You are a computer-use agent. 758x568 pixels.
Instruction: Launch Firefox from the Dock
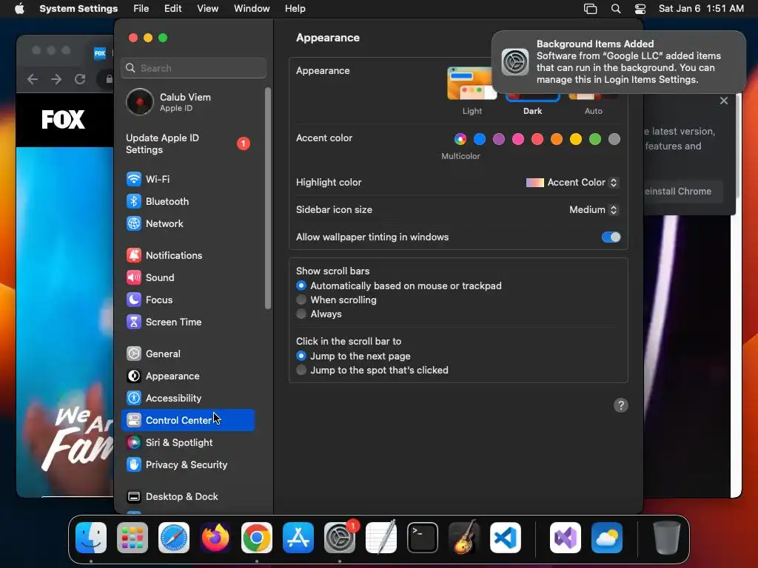(215, 538)
